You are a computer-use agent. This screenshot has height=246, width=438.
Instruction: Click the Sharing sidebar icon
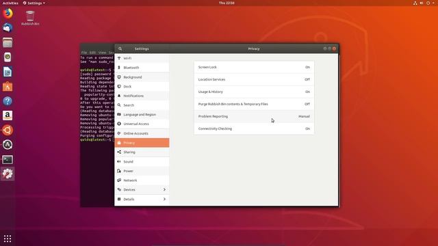coord(119,152)
